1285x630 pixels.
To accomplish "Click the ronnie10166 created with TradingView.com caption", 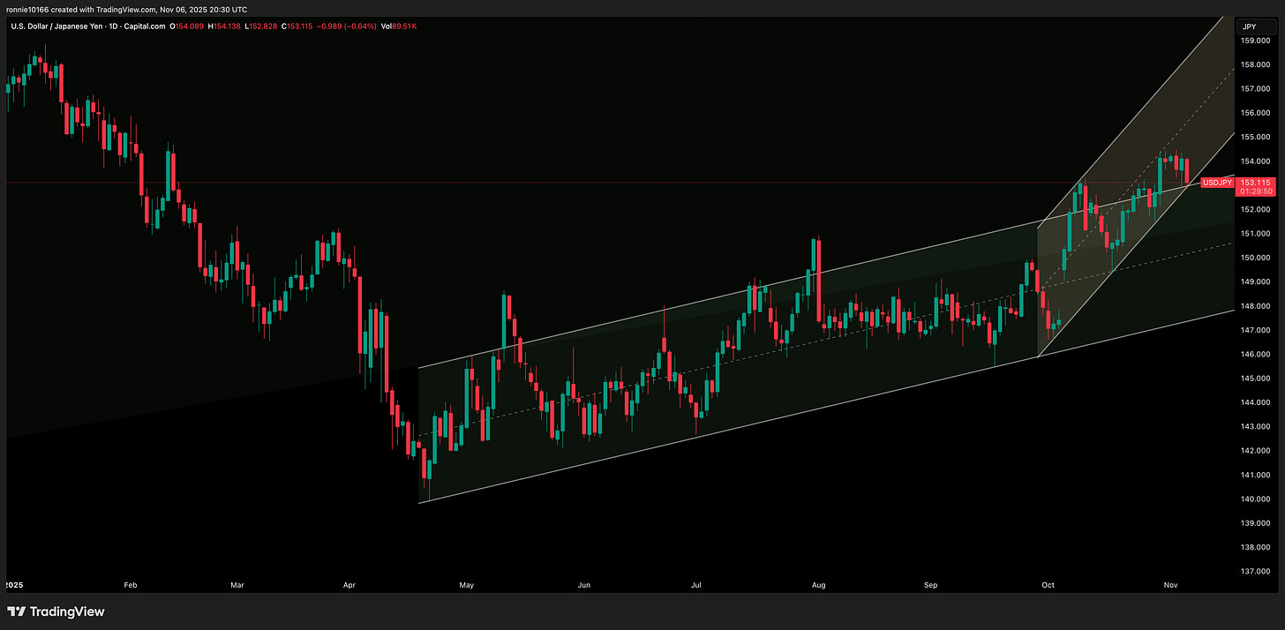I will [127, 10].
